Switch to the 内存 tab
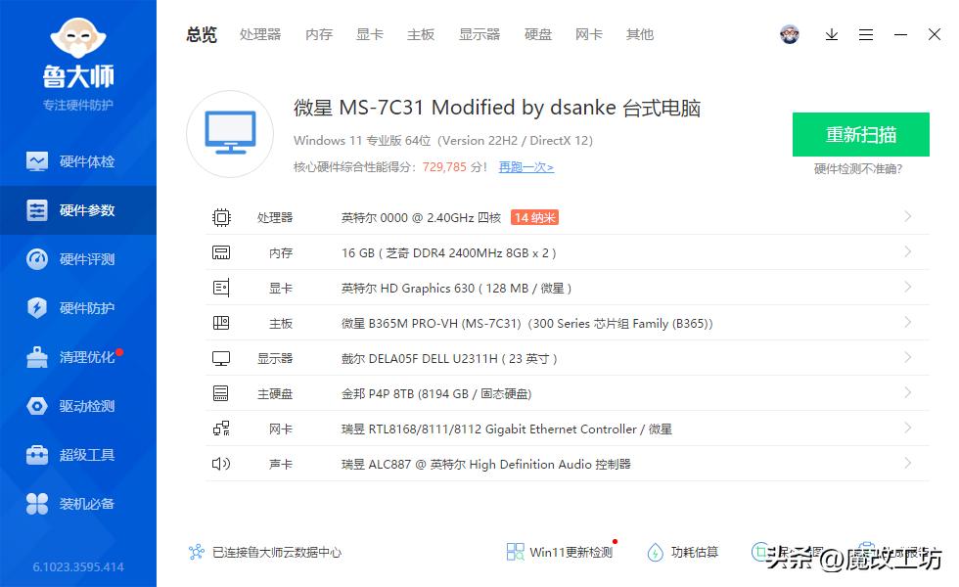This screenshot has width=959, height=587. click(318, 34)
